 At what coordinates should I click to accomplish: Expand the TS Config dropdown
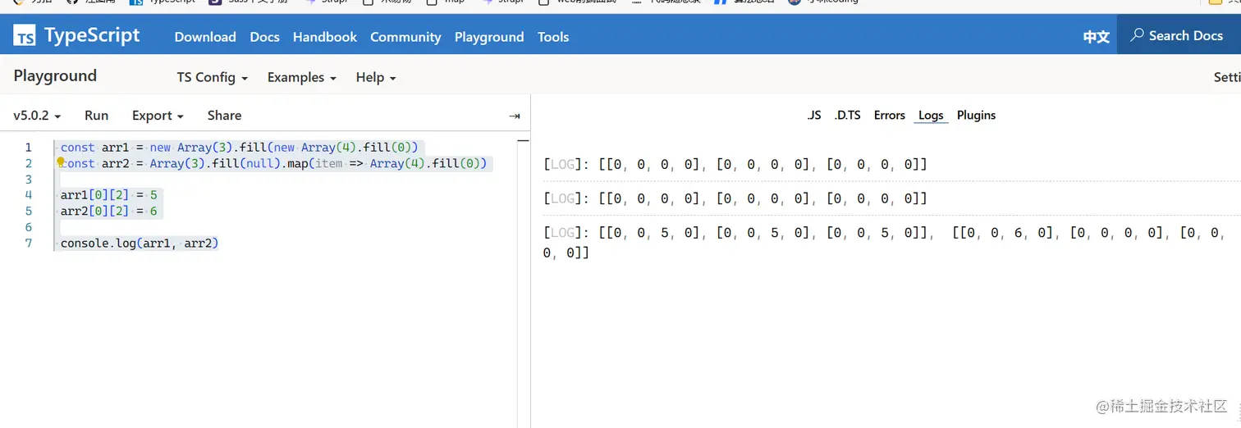click(x=213, y=77)
